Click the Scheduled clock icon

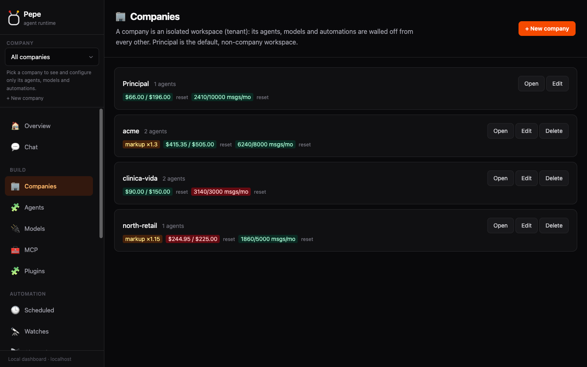click(15, 310)
